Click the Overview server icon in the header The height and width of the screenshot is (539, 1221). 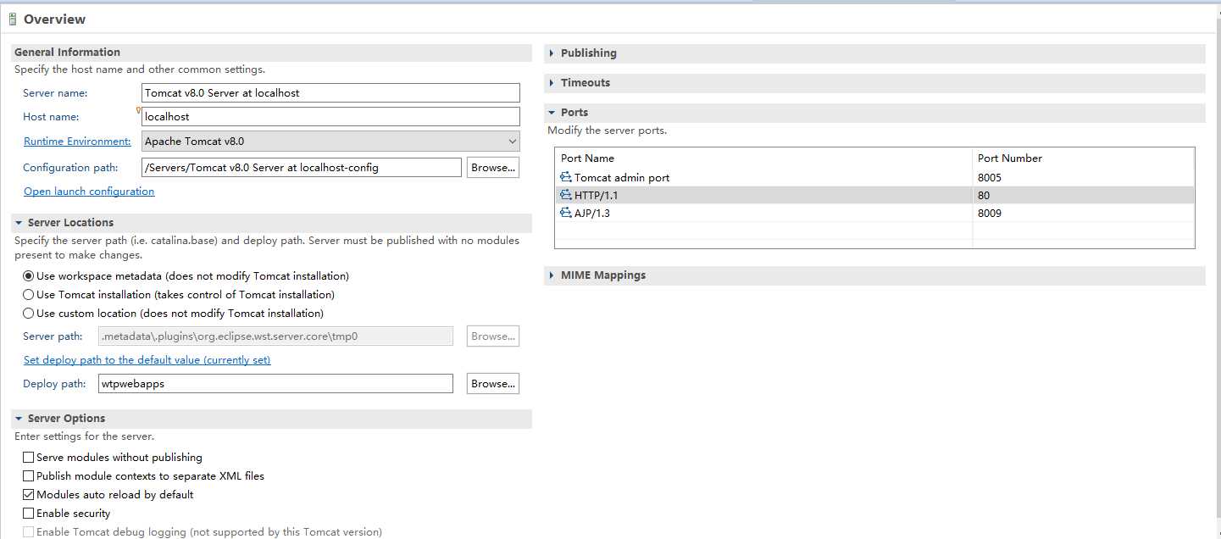[x=13, y=19]
